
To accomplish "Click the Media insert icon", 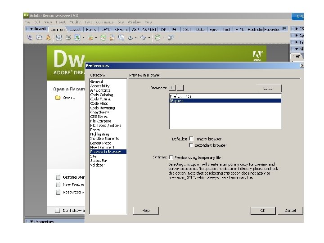I will coord(90,38).
